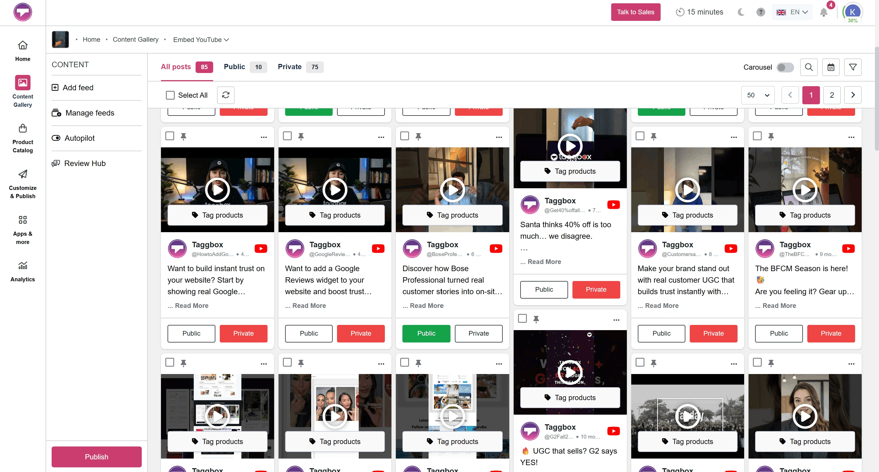Open more options on BoseProfe post
The image size is (879, 472).
tap(499, 137)
